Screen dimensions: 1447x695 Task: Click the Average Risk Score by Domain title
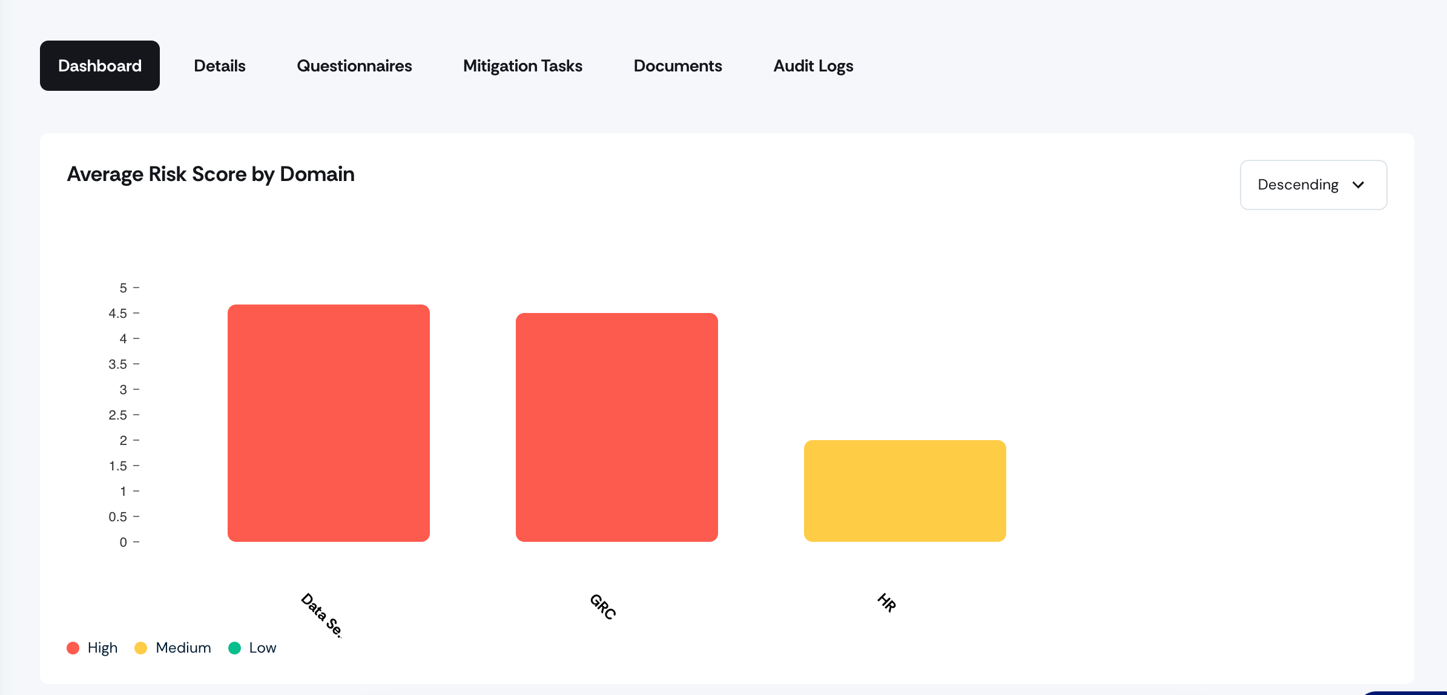[x=211, y=174]
